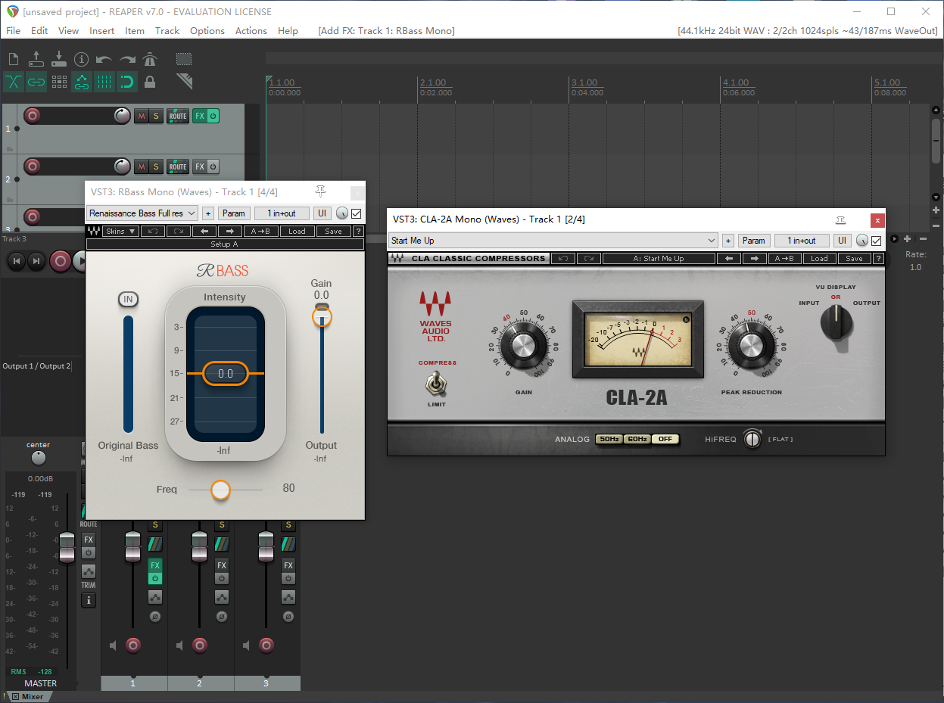This screenshot has height=703, width=944.
Task: Click the RBass previous preset left arrow
Action: [x=203, y=231]
